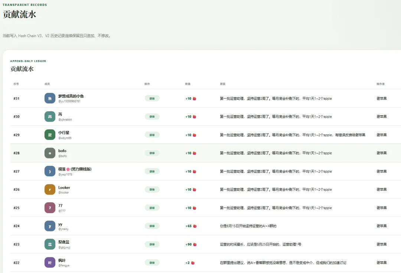Open the @cjhrabbit username handle

tap(65, 120)
